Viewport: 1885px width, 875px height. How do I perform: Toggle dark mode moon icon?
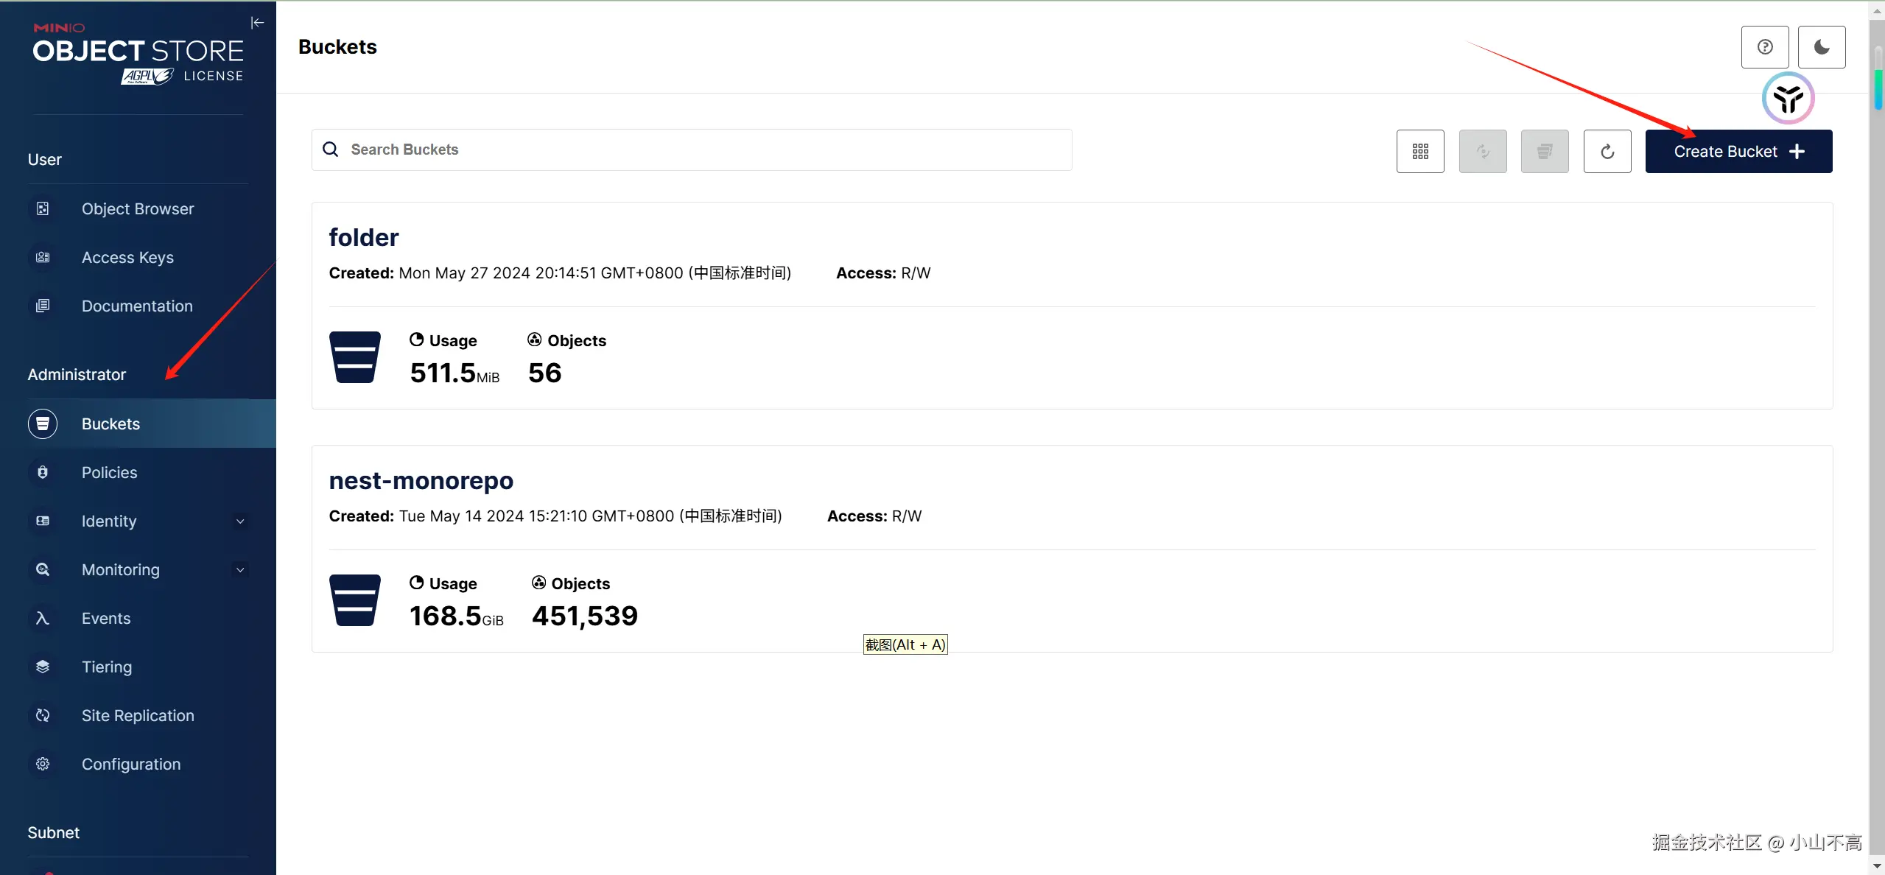(1821, 47)
